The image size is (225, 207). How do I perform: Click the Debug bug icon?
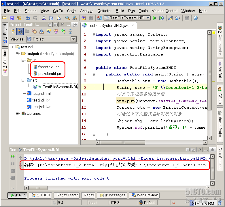pos(162,18)
